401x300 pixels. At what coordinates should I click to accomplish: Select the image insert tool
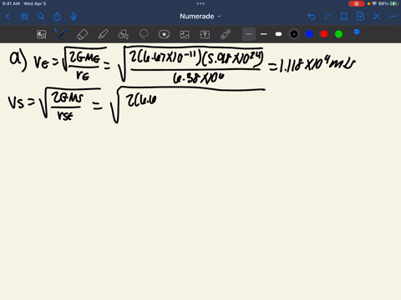pos(185,34)
